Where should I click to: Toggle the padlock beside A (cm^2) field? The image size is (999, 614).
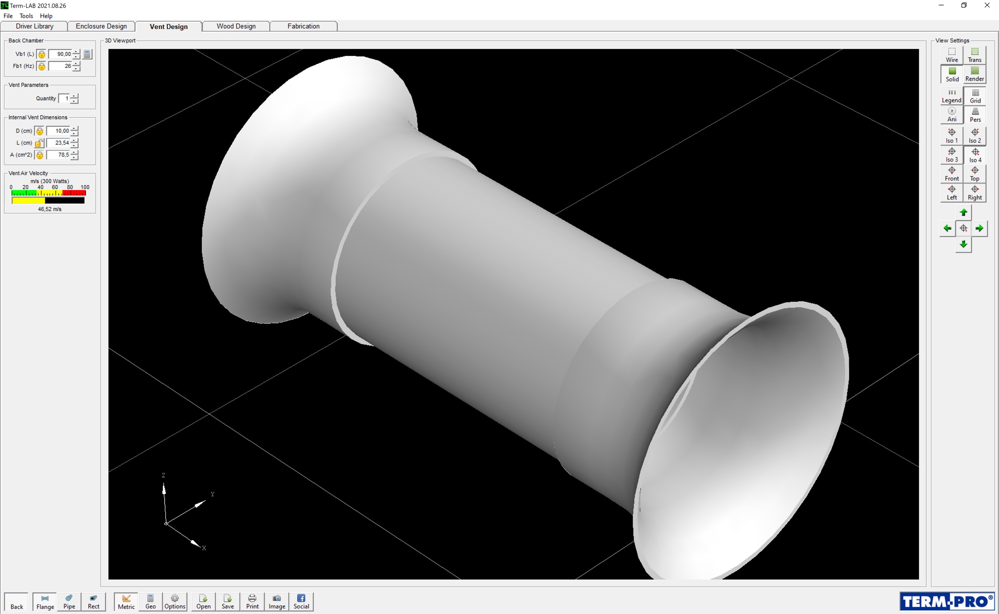click(x=40, y=155)
